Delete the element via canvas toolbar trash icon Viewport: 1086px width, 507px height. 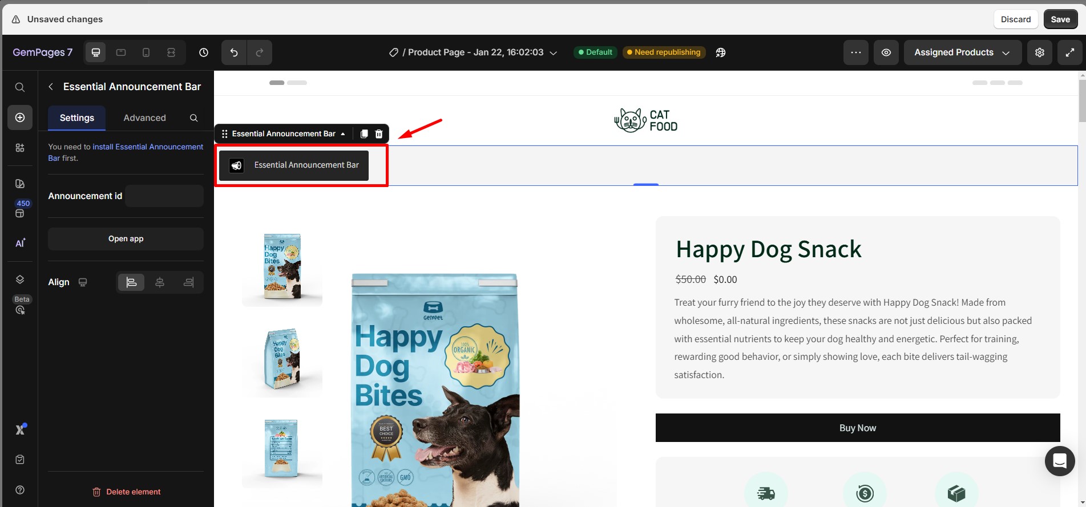(x=379, y=134)
